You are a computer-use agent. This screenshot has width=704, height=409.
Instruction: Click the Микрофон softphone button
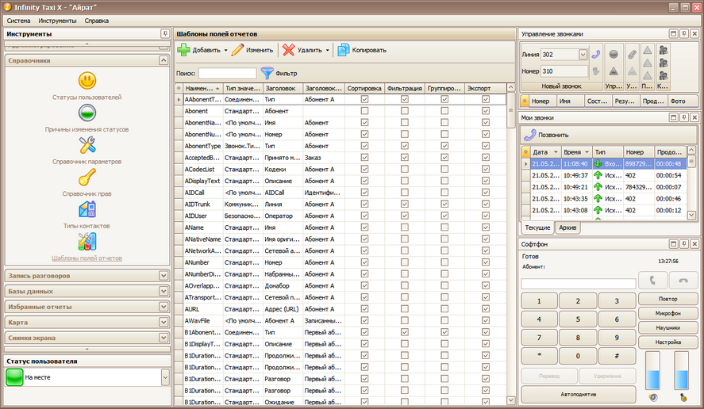[668, 313]
